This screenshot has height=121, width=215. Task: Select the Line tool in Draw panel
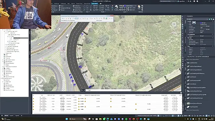click(84, 6)
